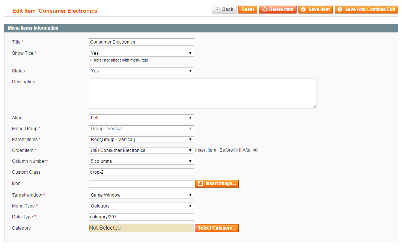402x248 pixels.
Task: Click the Delete Item button
Action: (278, 9)
